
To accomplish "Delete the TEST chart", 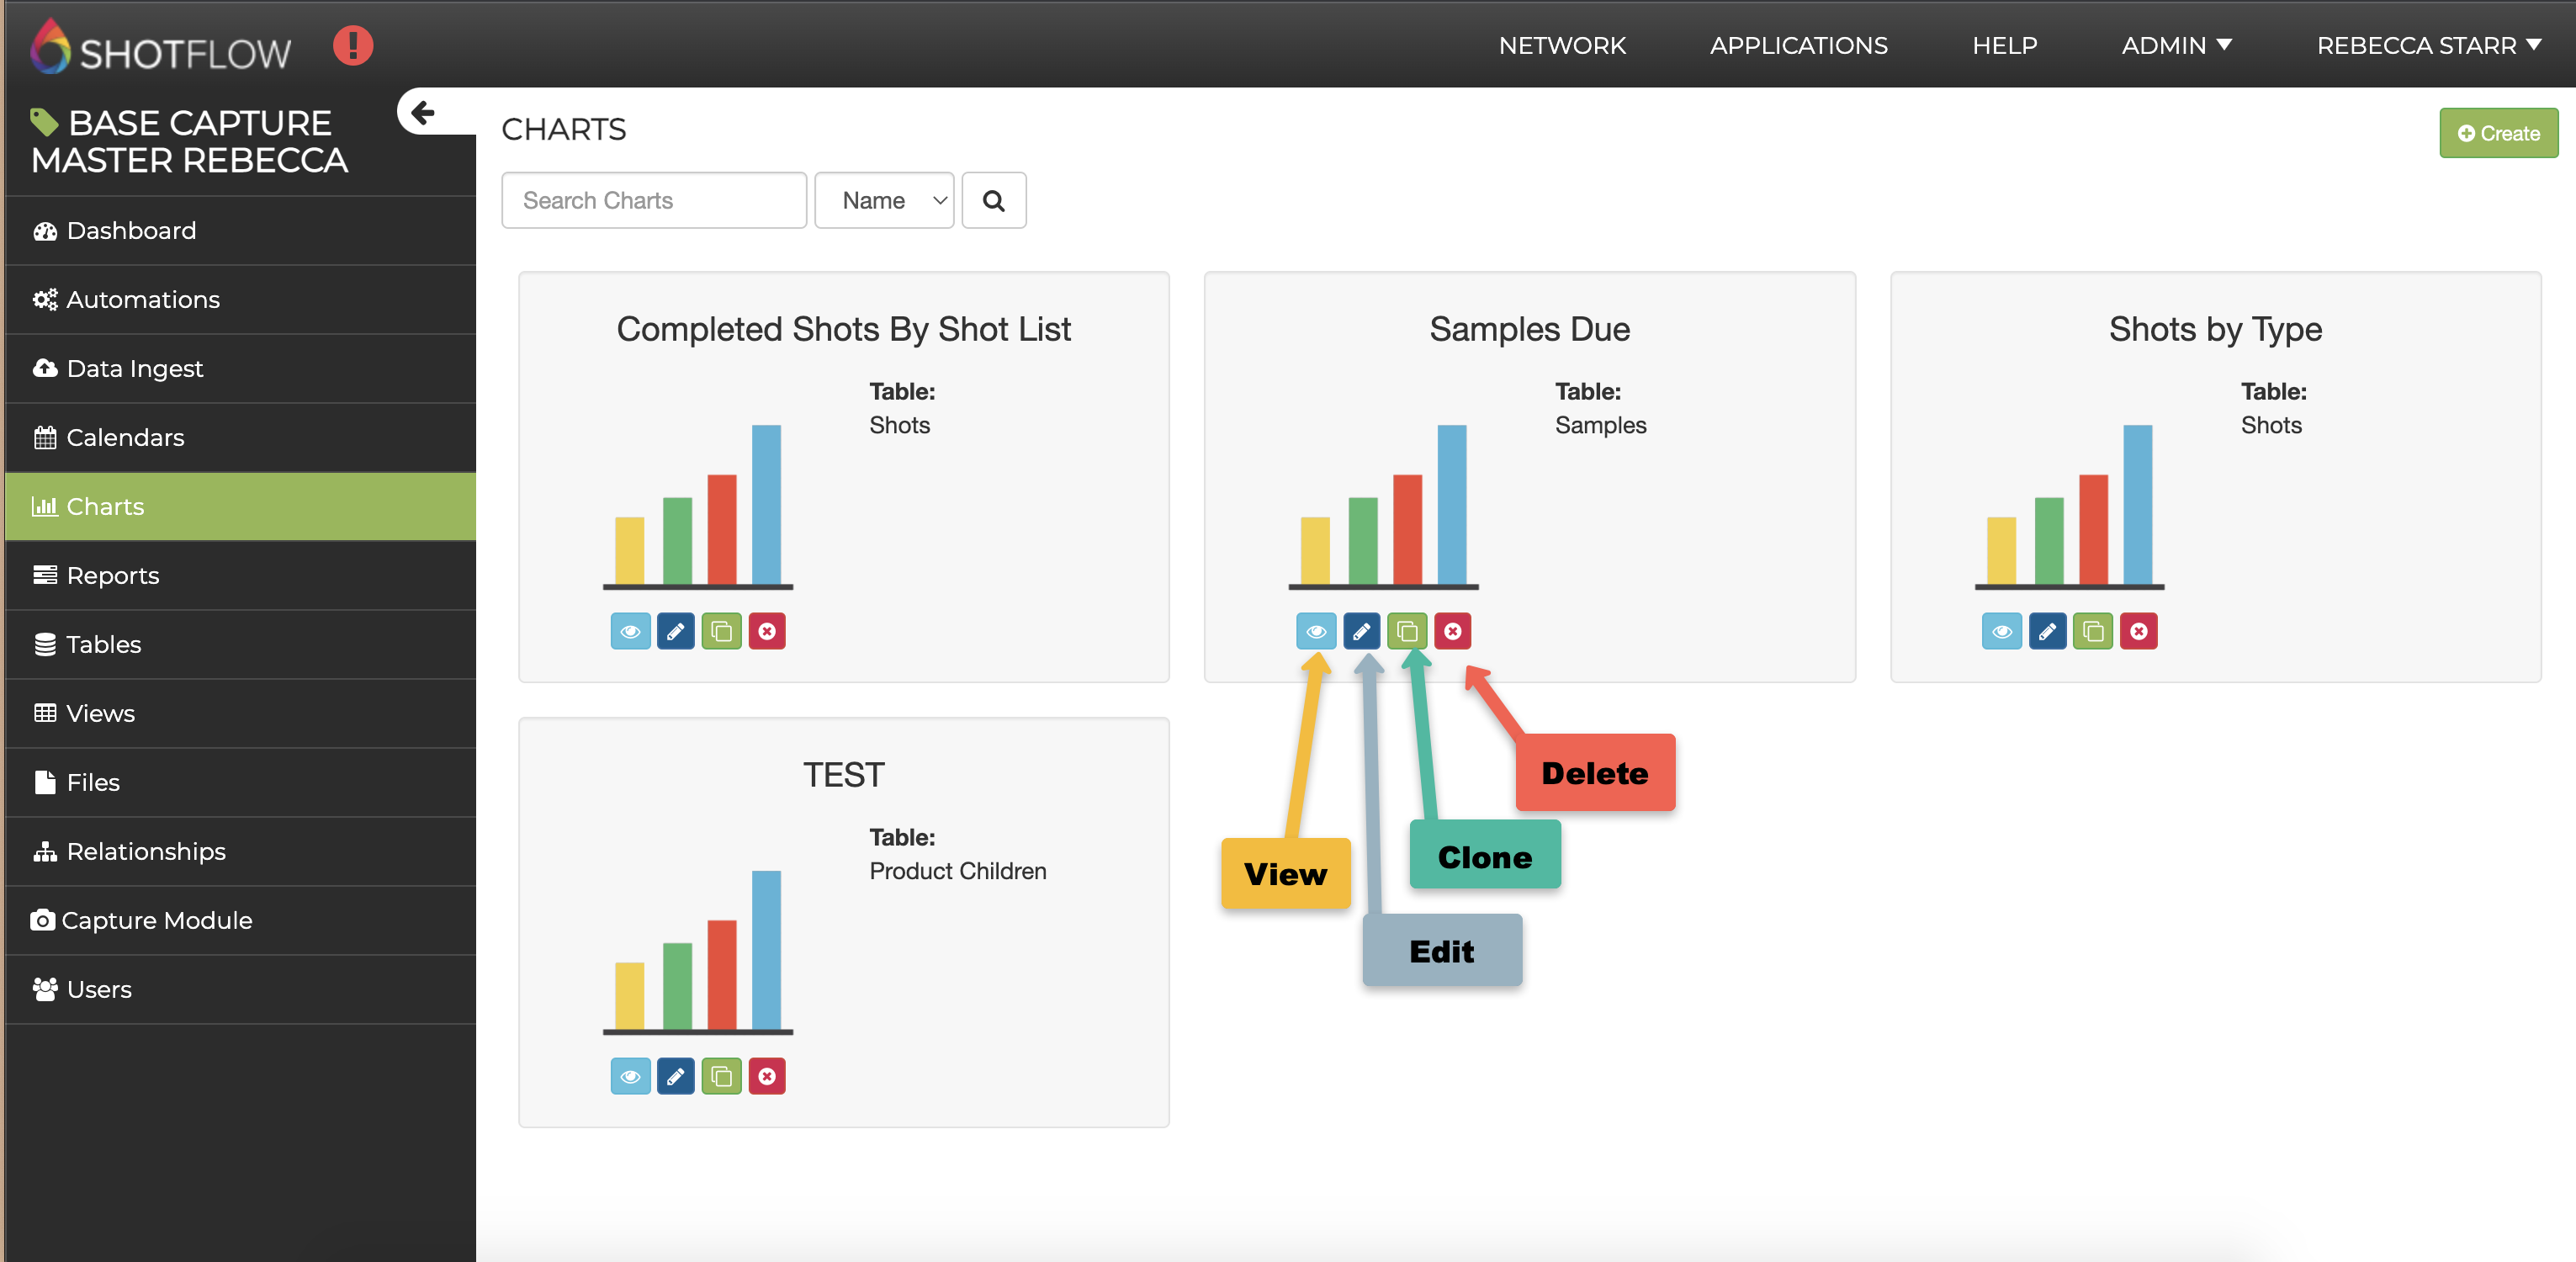I will coord(767,1077).
